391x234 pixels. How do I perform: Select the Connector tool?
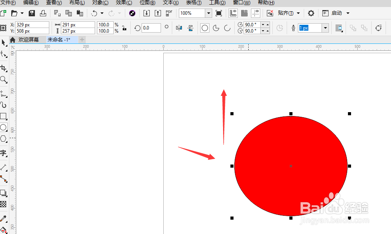click(x=3, y=179)
